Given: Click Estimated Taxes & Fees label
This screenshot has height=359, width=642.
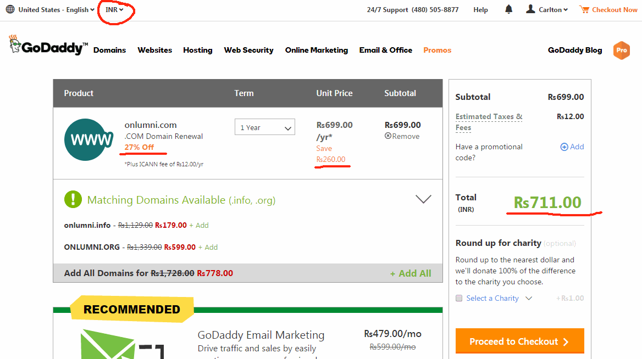Looking at the screenshot, I should tap(489, 122).
